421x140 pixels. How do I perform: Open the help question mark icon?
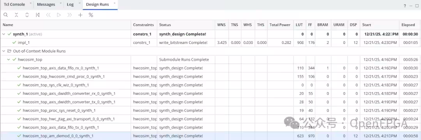coord(405,6)
